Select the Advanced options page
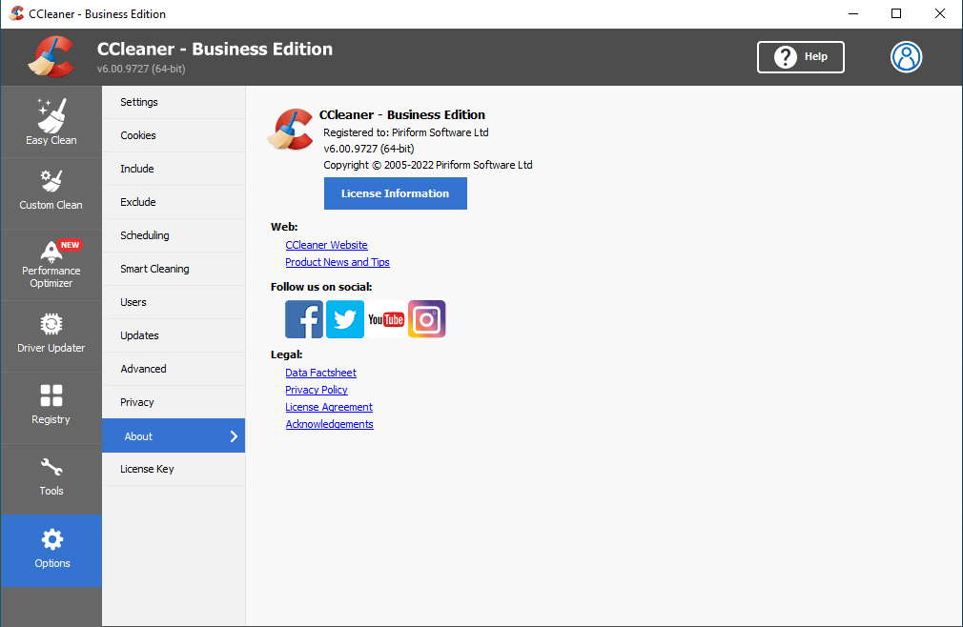This screenshot has height=627, width=963. tap(174, 369)
